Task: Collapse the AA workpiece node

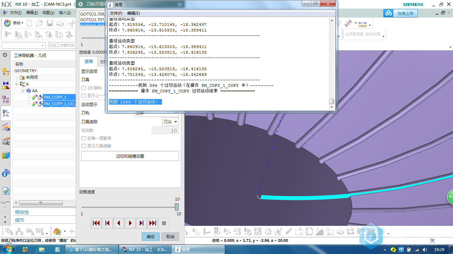Action: point(23,91)
